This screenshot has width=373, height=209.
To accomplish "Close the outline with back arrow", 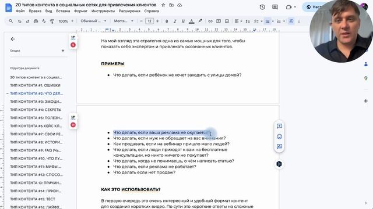I will point(13,39).
